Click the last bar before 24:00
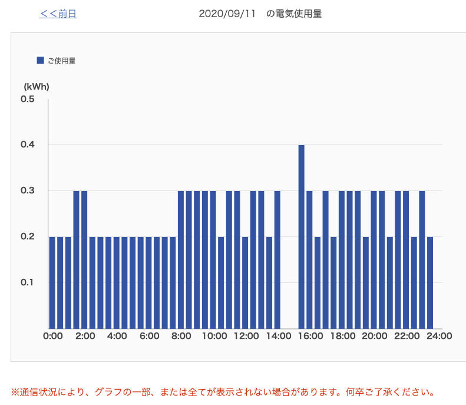Screen dimensions: 466x405 (x=430, y=282)
